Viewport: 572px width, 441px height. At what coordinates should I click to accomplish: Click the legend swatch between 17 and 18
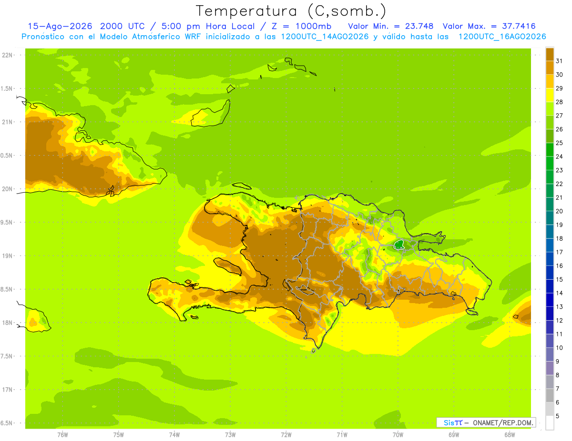click(550, 245)
